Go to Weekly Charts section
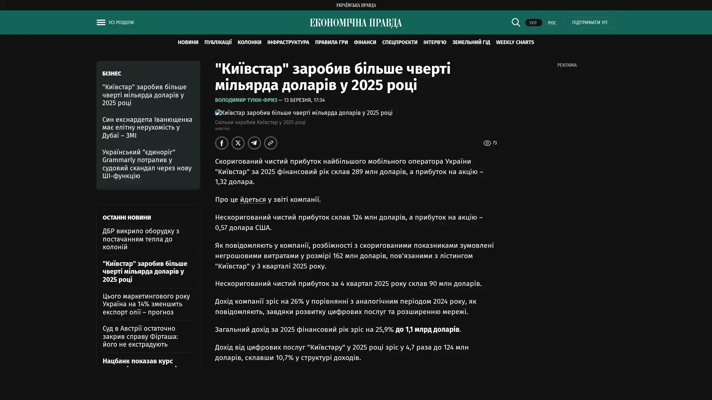This screenshot has height=400, width=712. tap(515, 43)
